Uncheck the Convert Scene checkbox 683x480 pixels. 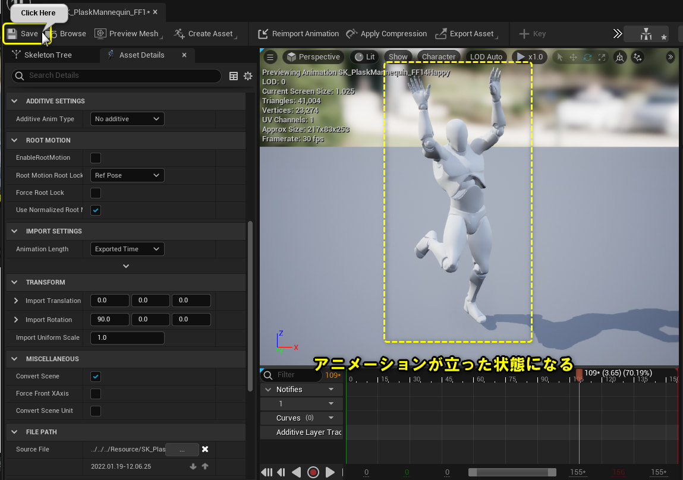(95, 377)
